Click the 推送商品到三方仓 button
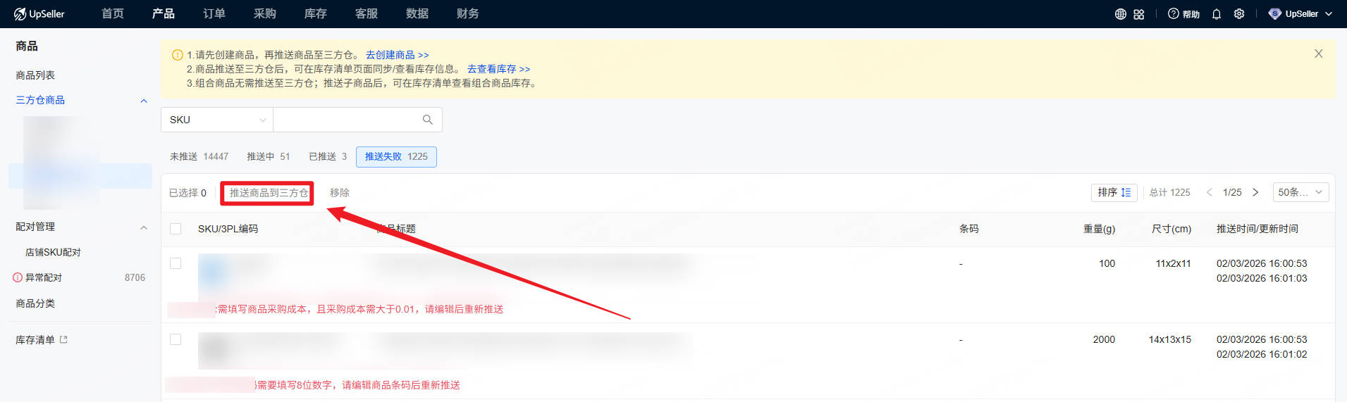This screenshot has height=402, width=1347. tap(268, 193)
